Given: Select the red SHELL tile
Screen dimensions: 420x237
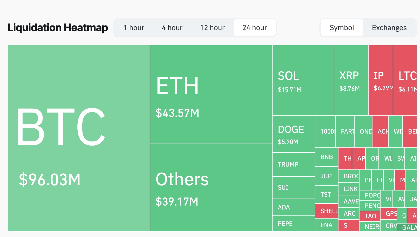Looking at the screenshot, I should point(327,211).
